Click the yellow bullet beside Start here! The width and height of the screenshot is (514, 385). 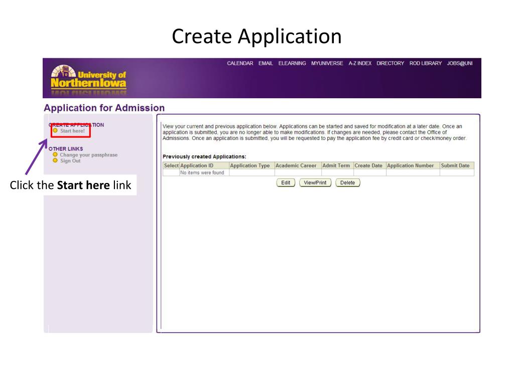(x=55, y=131)
